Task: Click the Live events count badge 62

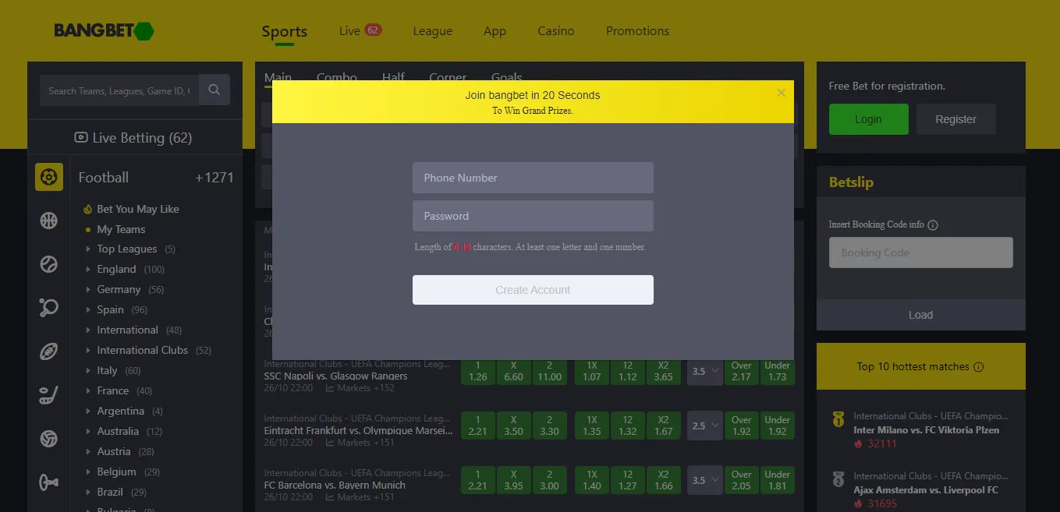Action: point(373,30)
